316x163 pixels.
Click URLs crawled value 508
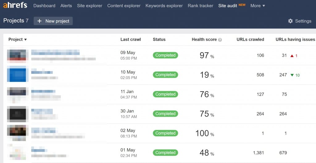coord(260,75)
